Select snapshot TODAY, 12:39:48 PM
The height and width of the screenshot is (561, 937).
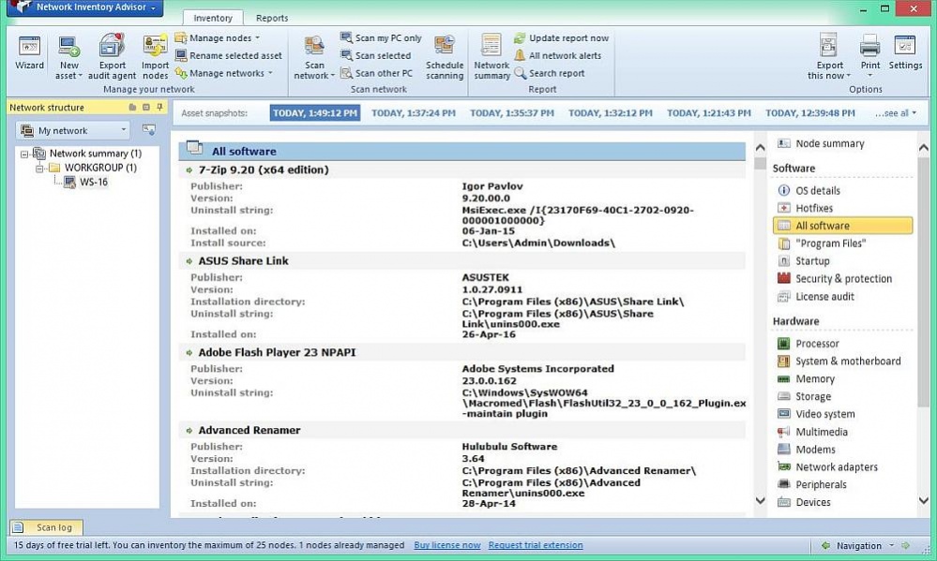click(810, 112)
